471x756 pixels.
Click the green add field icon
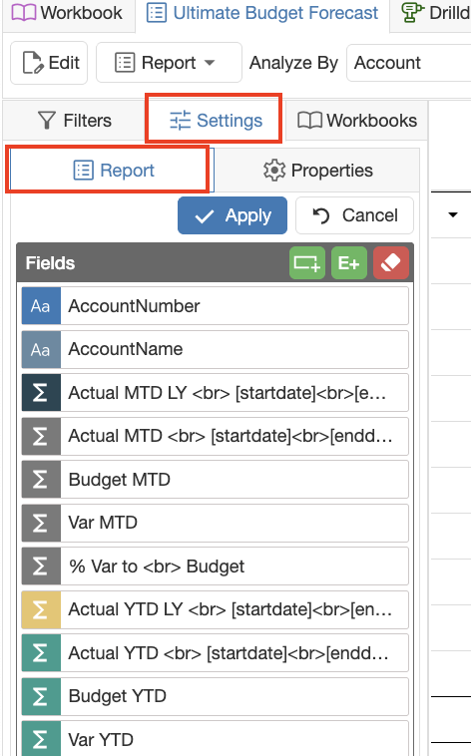tap(307, 263)
